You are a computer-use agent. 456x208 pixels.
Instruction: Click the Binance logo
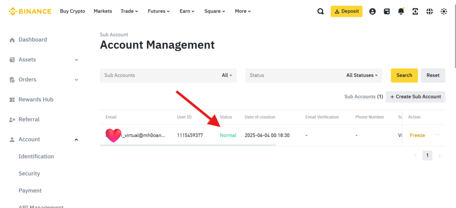[x=30, y=11]
